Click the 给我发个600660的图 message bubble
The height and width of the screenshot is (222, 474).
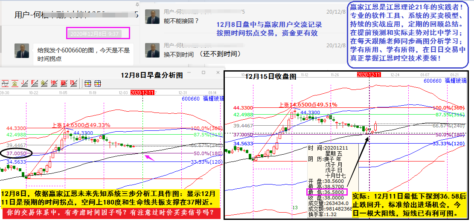(83, 54)
